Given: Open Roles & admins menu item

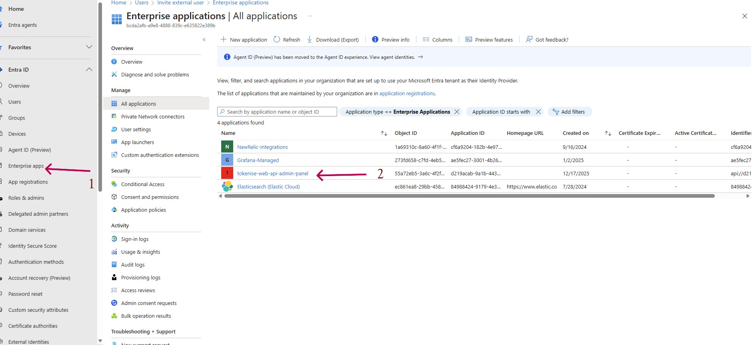Looking at the screenshot, I should 26,198.
